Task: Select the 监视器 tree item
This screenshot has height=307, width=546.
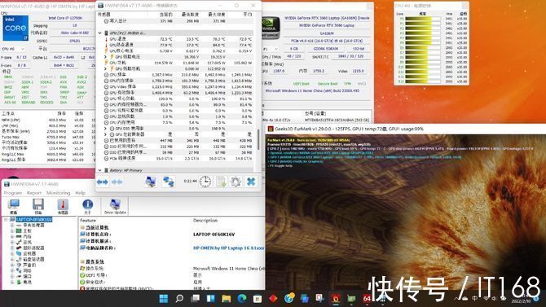Action: click(29, 254)
